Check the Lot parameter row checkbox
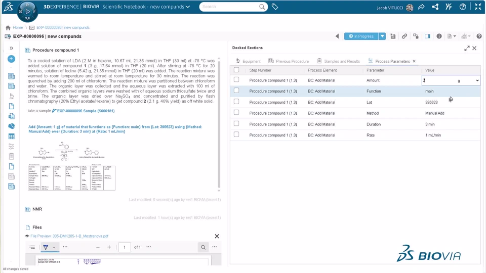The height and width of the screenshot is (273, 486). pos(236,102)
